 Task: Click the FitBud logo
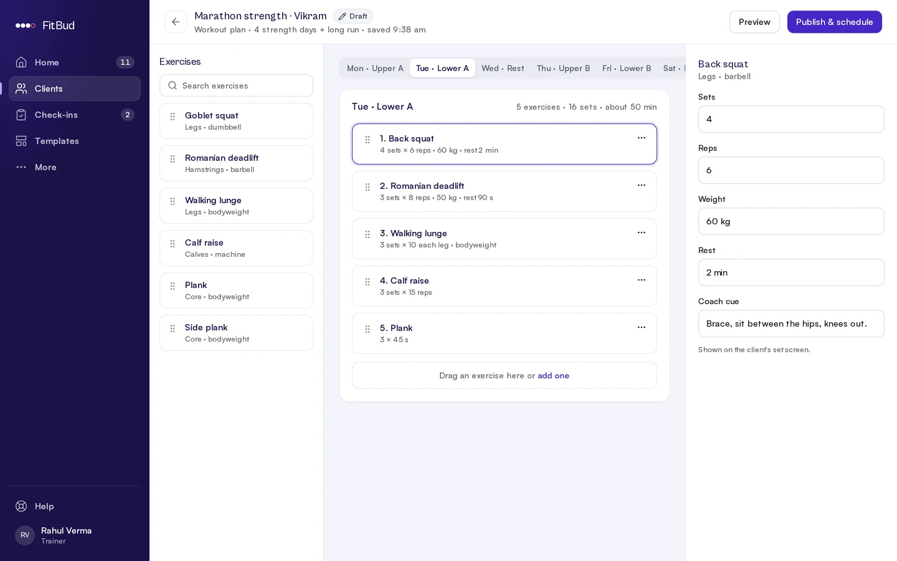(45, 26)
